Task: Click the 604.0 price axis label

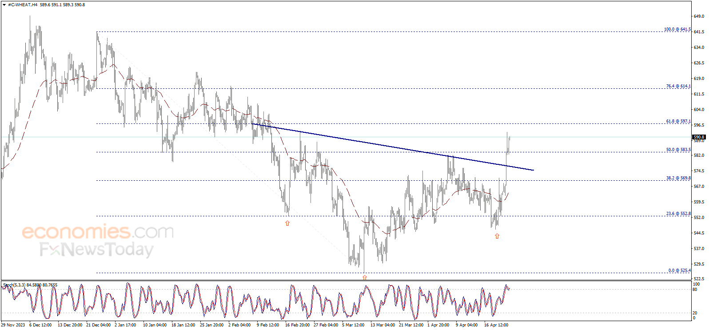Action: coord(699,110)
